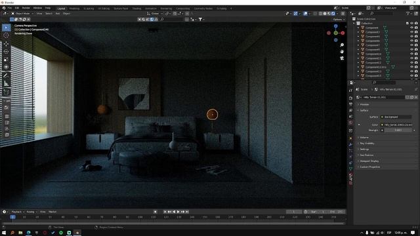
Task: Switch to the Modeling workspace tab
Action: click(x=74, y=9)
